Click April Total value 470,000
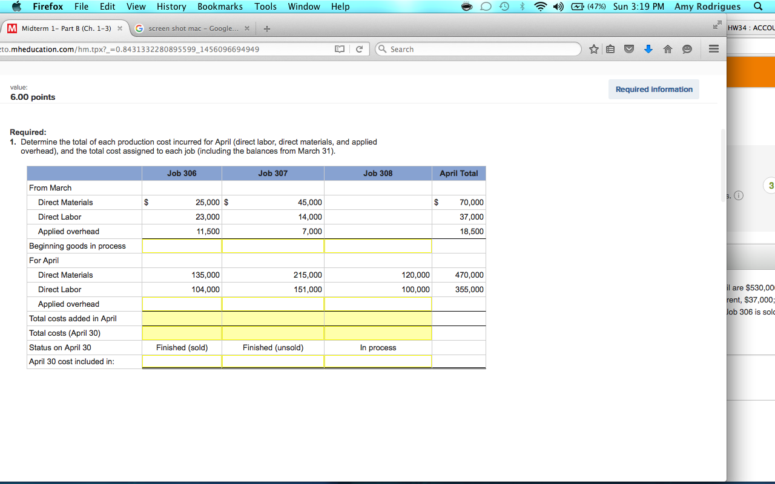 (469, 275)
